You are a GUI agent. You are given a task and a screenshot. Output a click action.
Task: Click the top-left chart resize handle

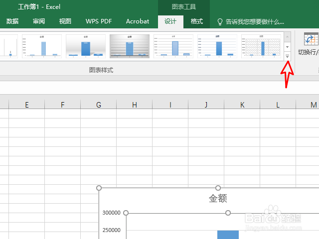coord(99,188)
